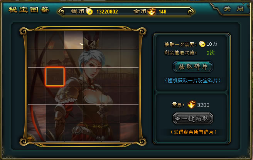
Task: Click gold ingot icon beside 3200
Action: tap(192, 105)
